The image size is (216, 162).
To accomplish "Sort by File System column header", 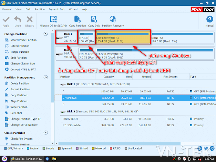I will pyautogui.click(x=171, y=77).
